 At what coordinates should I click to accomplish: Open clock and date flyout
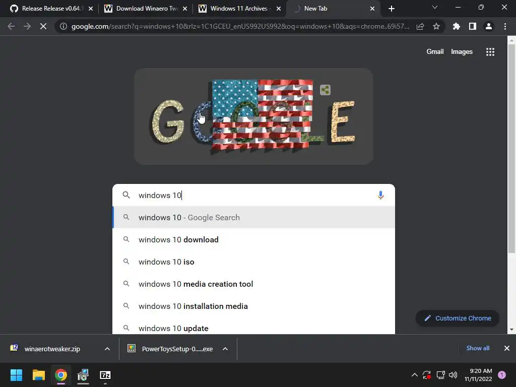click(x=478, y=375)
